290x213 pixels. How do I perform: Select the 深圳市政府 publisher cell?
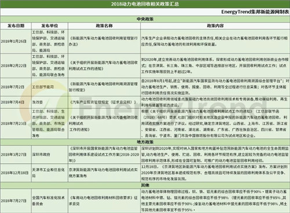(x=50, y=155)
